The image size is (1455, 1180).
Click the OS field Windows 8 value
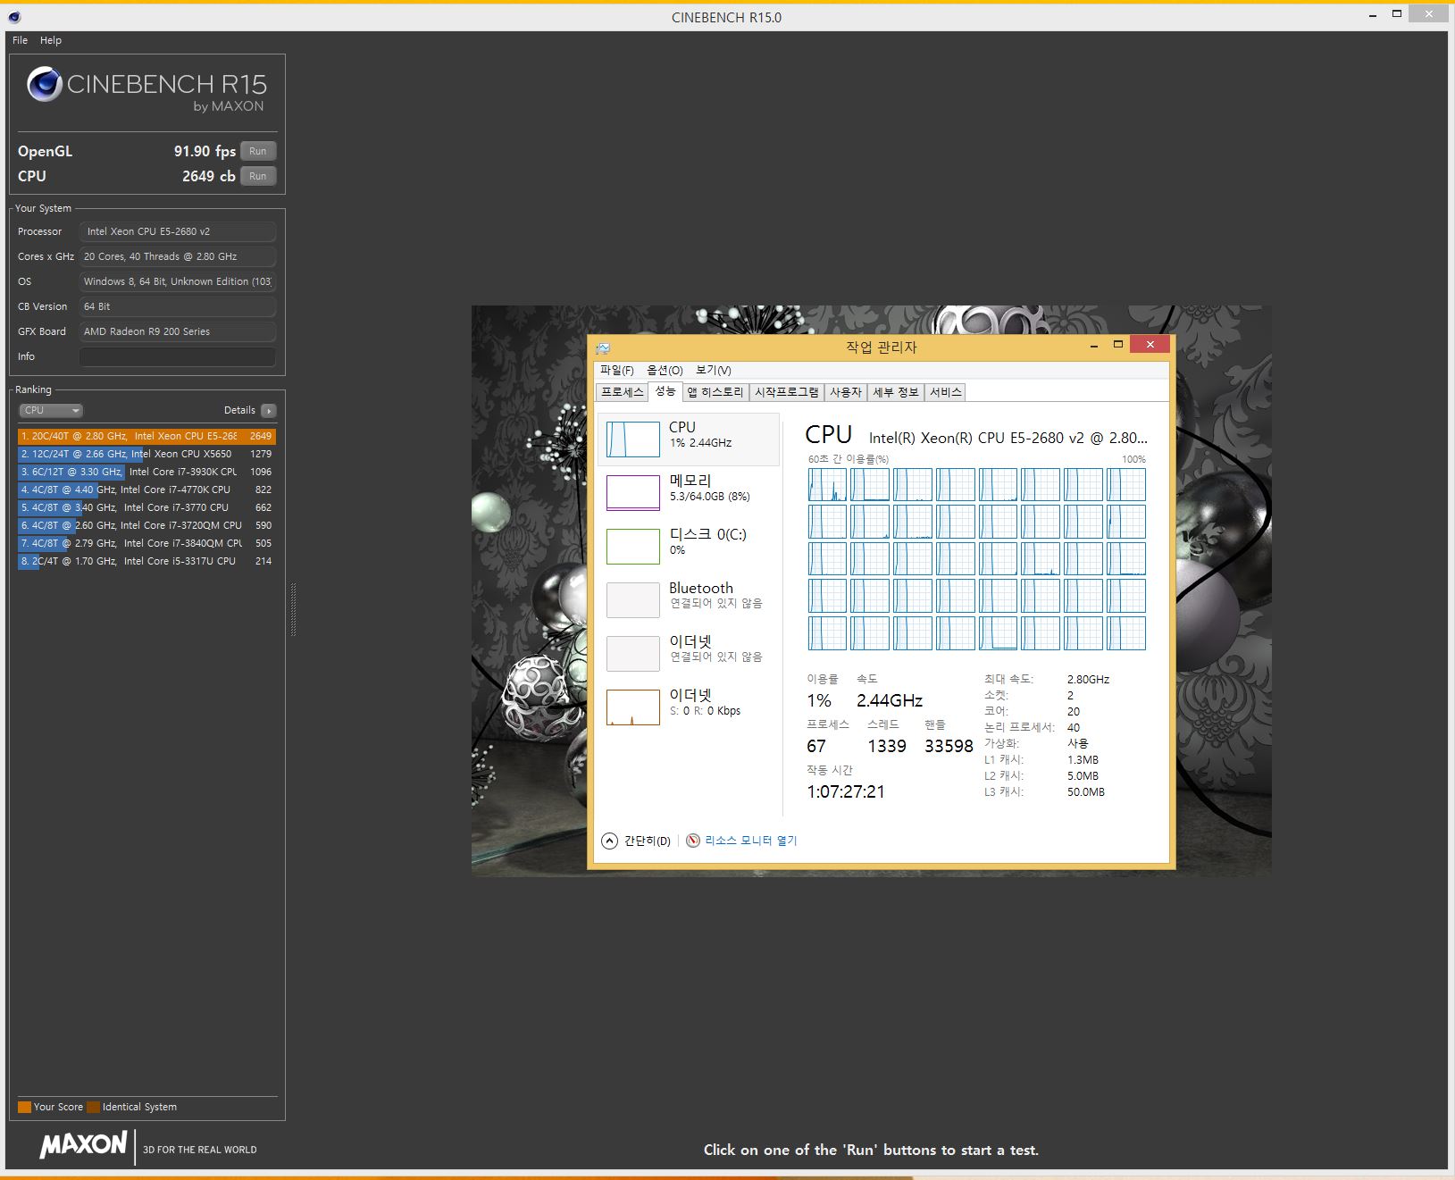click(x=178, y=281)
